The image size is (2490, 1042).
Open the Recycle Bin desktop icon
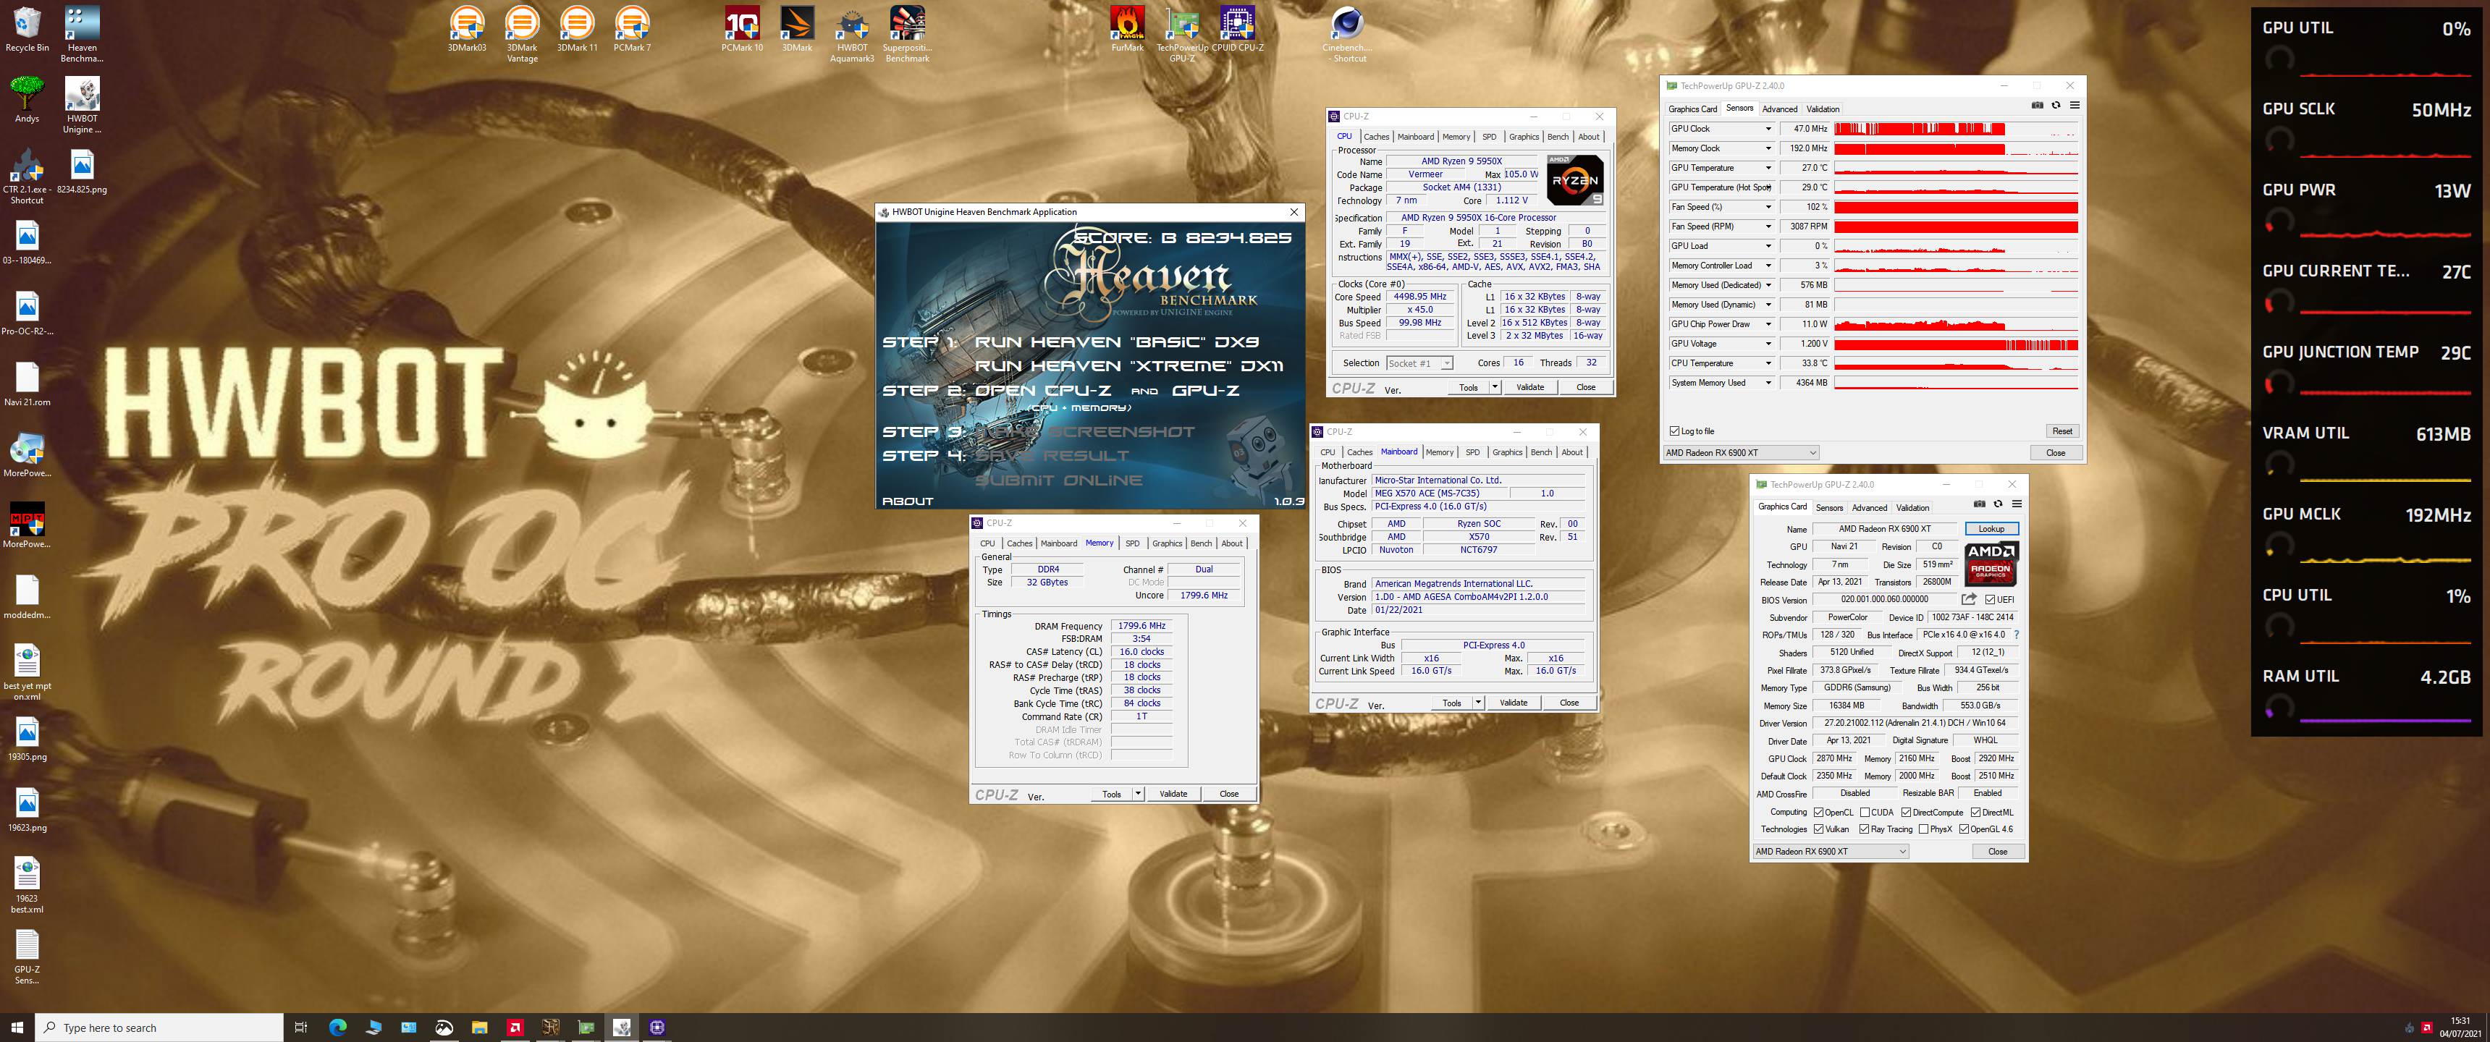[x=27, y=30]
